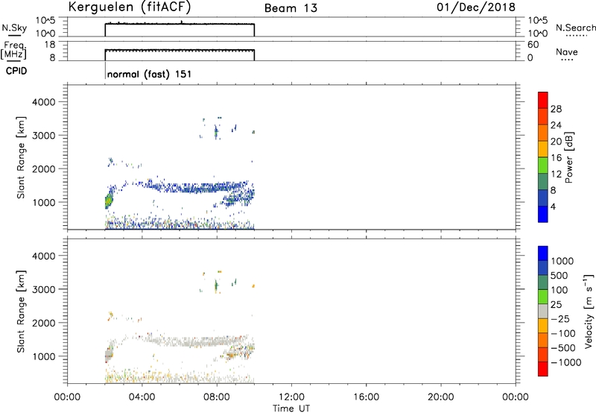Viewport: 596px width, 413px height.
Task: Click the red bottom swatch of Velocity colorbar
Action: pyautogui.click(x=543, y=369)
